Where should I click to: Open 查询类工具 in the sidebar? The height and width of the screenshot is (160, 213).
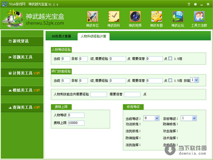(22, 107)
